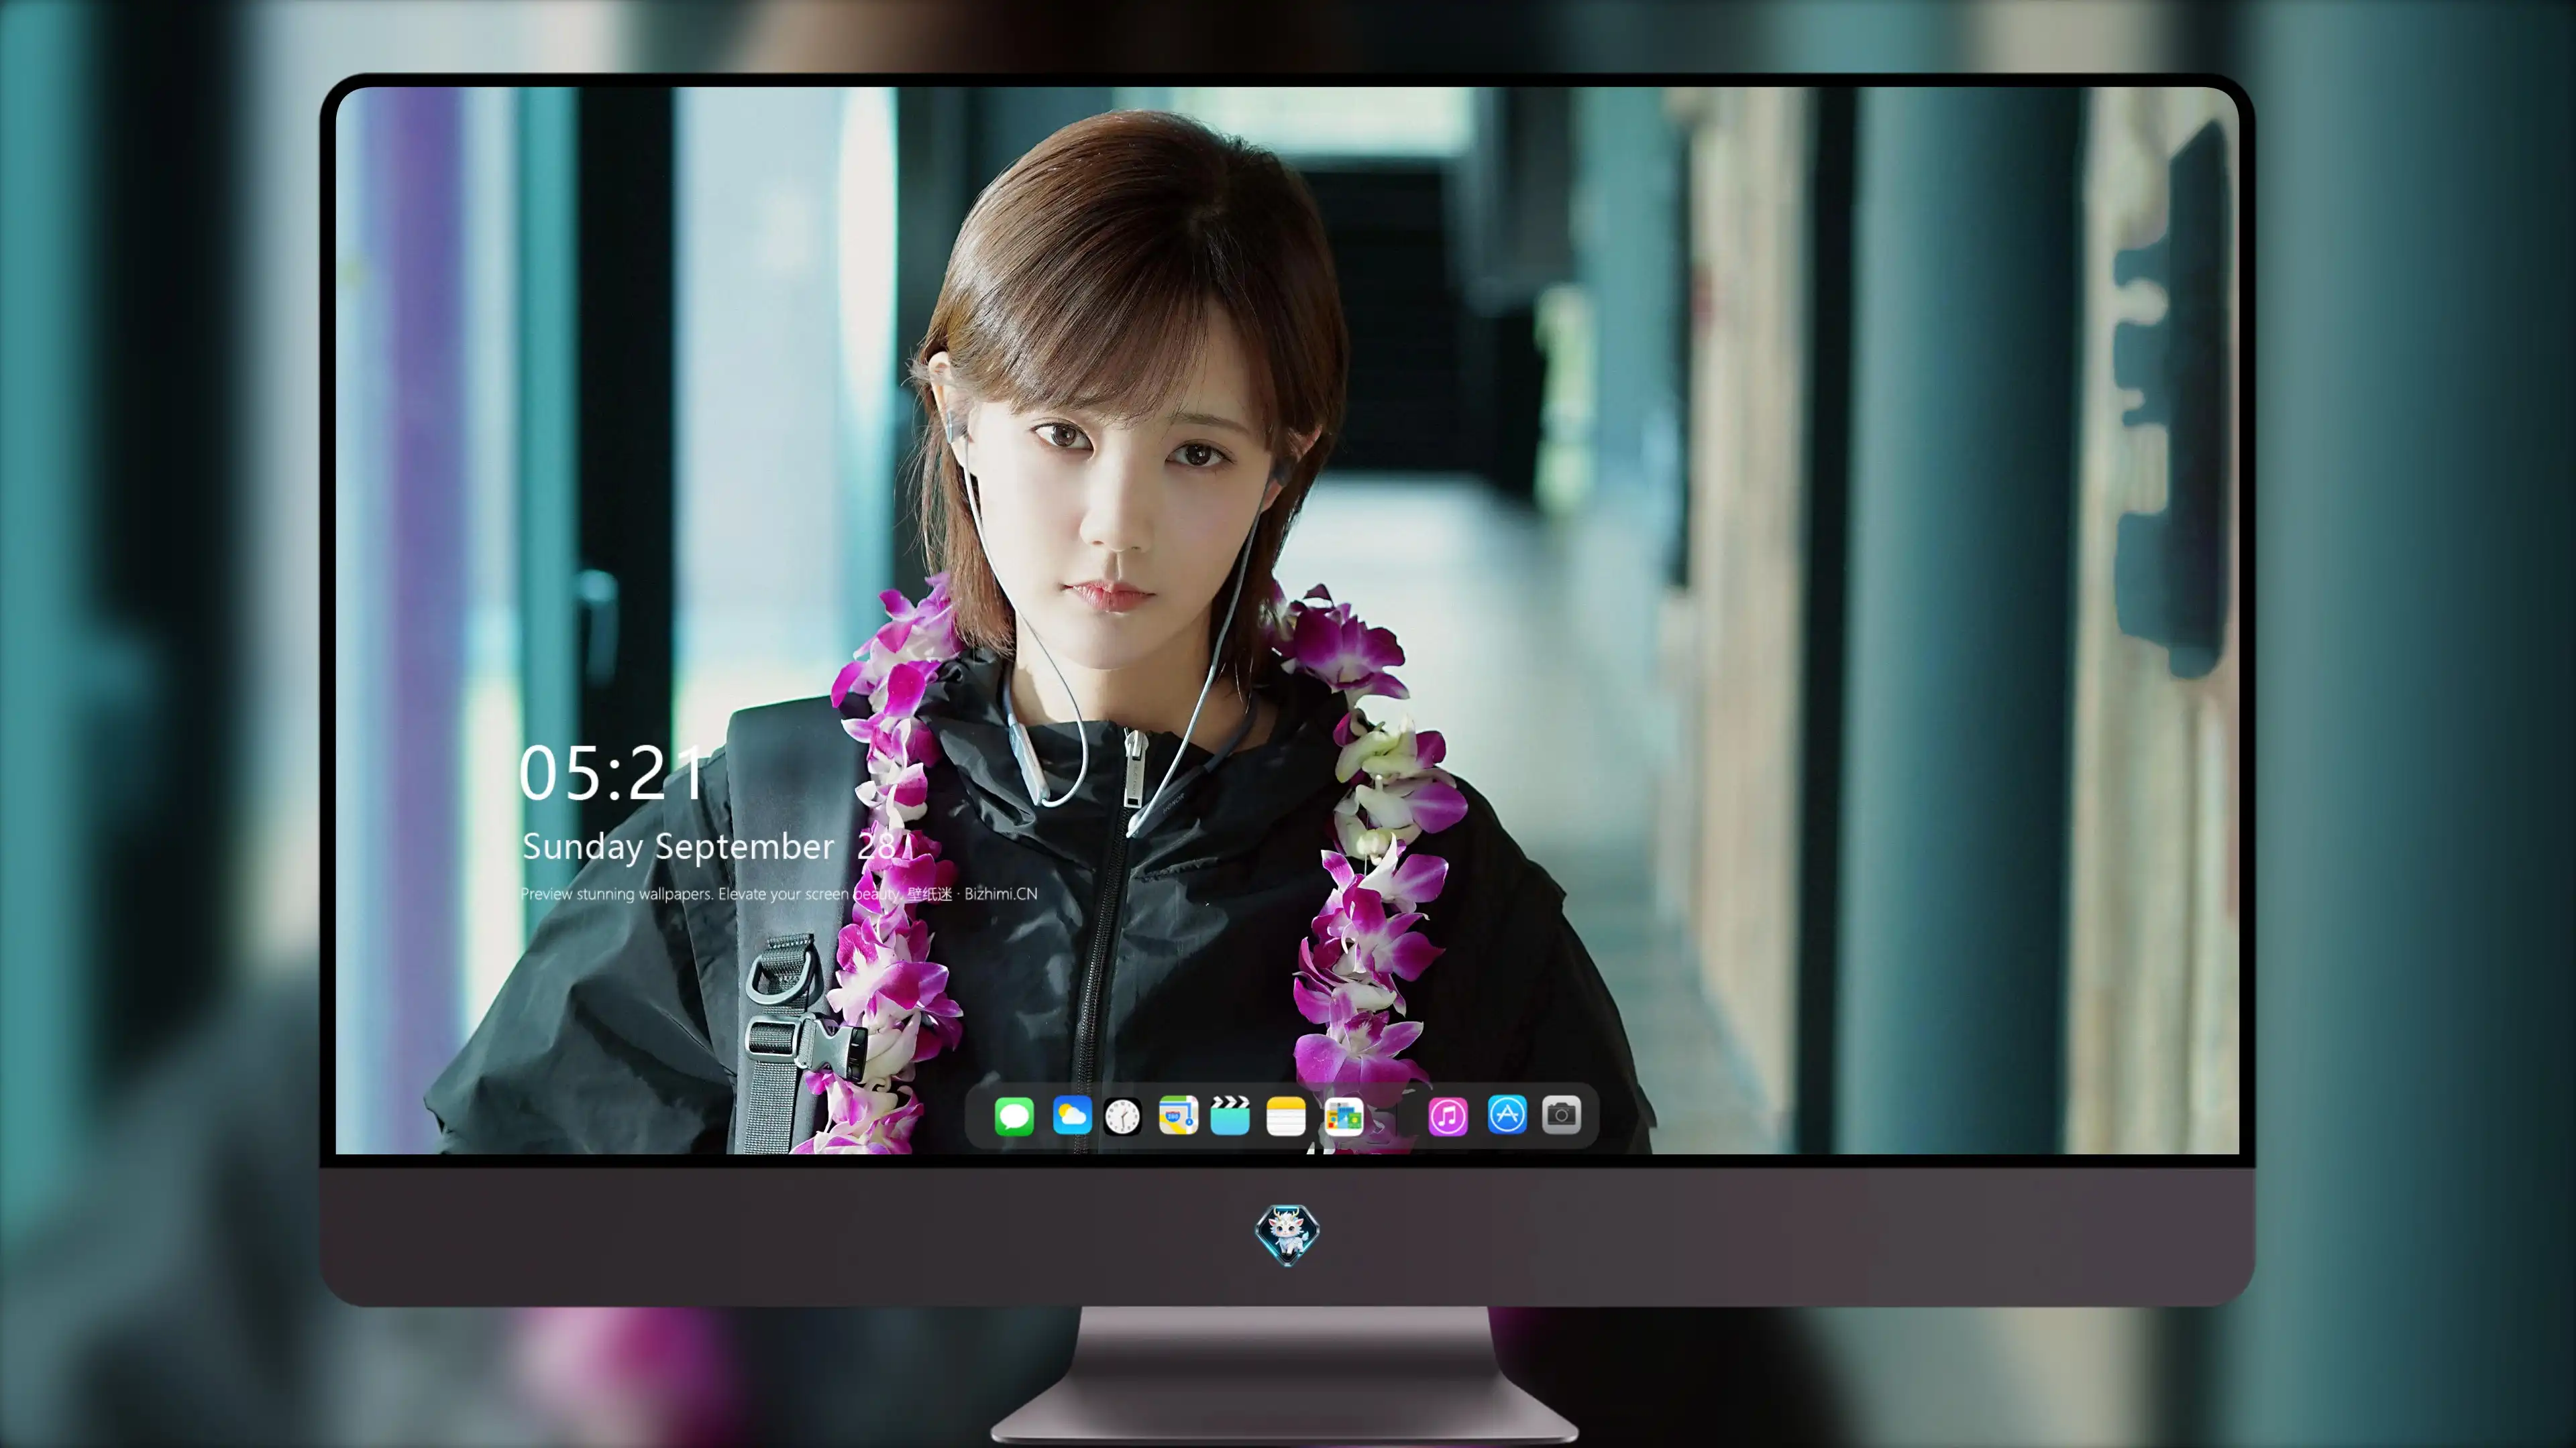Screen dimensions: 2576x1448
Task: Open the gray Camera app
Action: click(1561, 1114)
